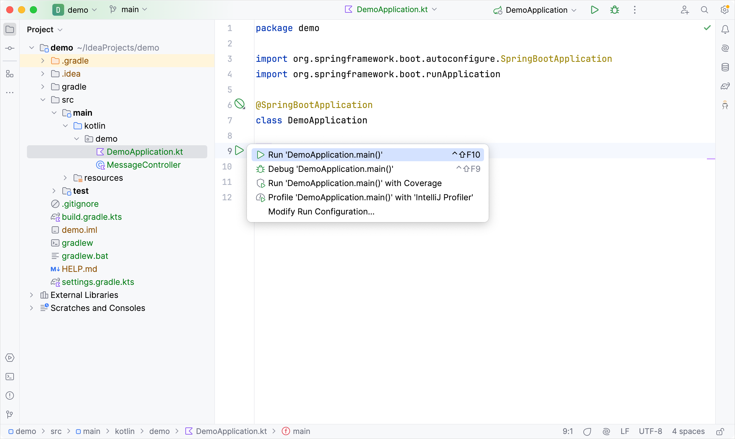Image resolution: width=735 pixels, height=439 pixels.
Task: Open IDE settings gear icon
Action: pyautogui.click(x=725, y=10)
